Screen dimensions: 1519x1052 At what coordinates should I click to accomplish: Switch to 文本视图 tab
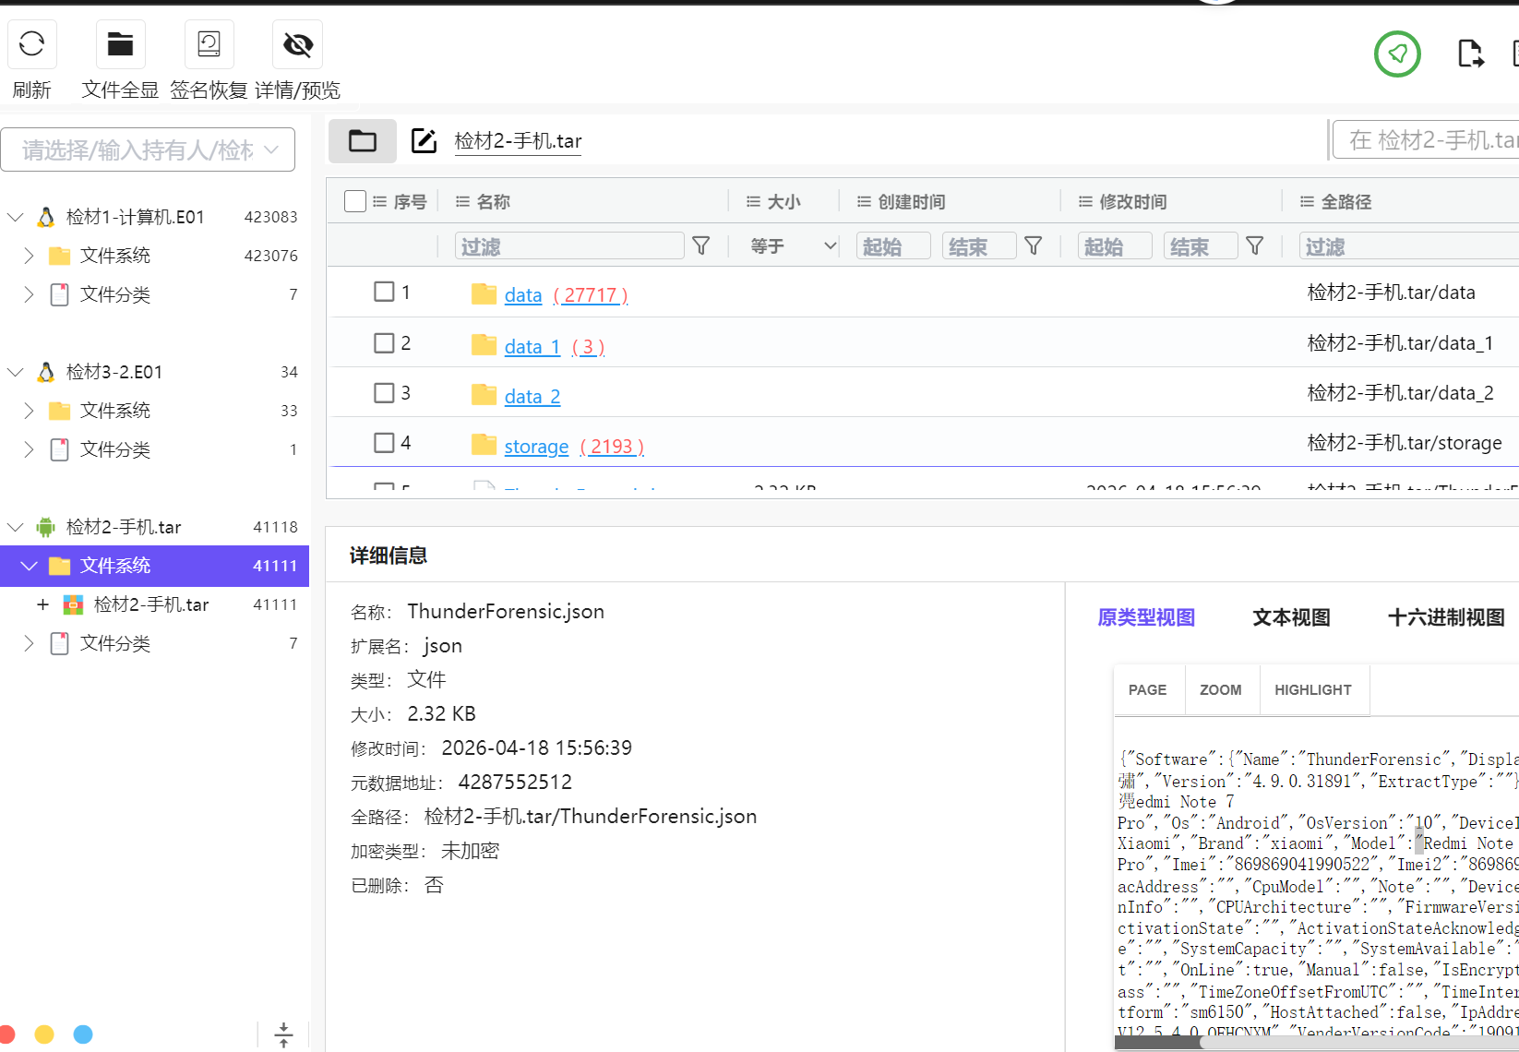coord(1291,617)
